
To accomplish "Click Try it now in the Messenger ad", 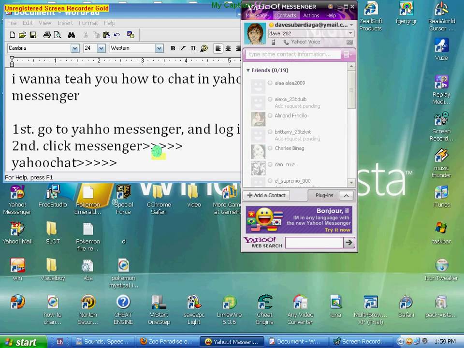I will (x=337, y=230).
